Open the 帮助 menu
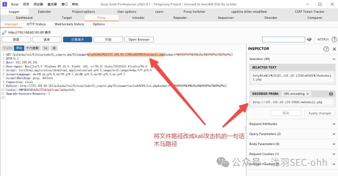This screenshot has height=176, width=338. click(75, 4)
